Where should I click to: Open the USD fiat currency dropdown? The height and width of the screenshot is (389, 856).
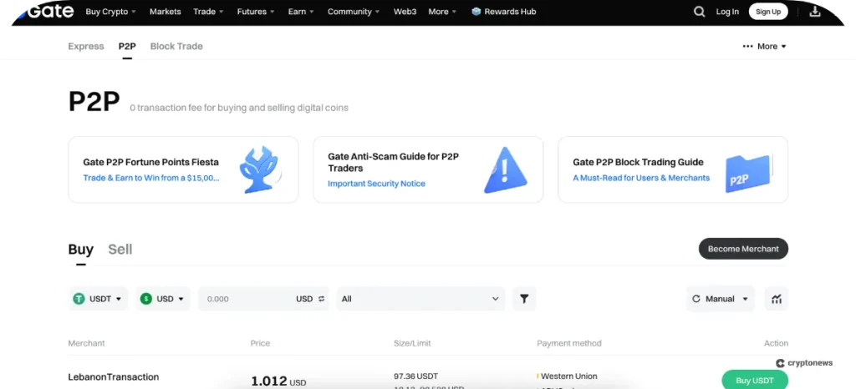click(x=163, y=299)
